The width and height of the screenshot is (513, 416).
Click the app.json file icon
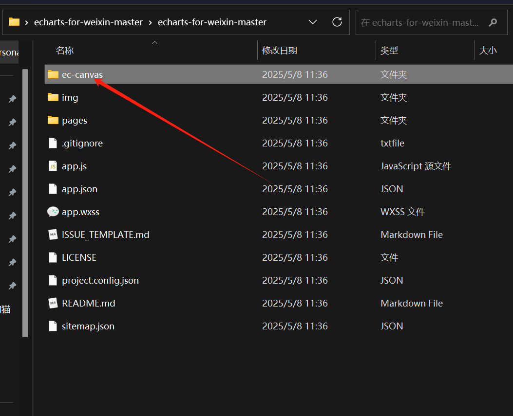(x=53, y=189)
